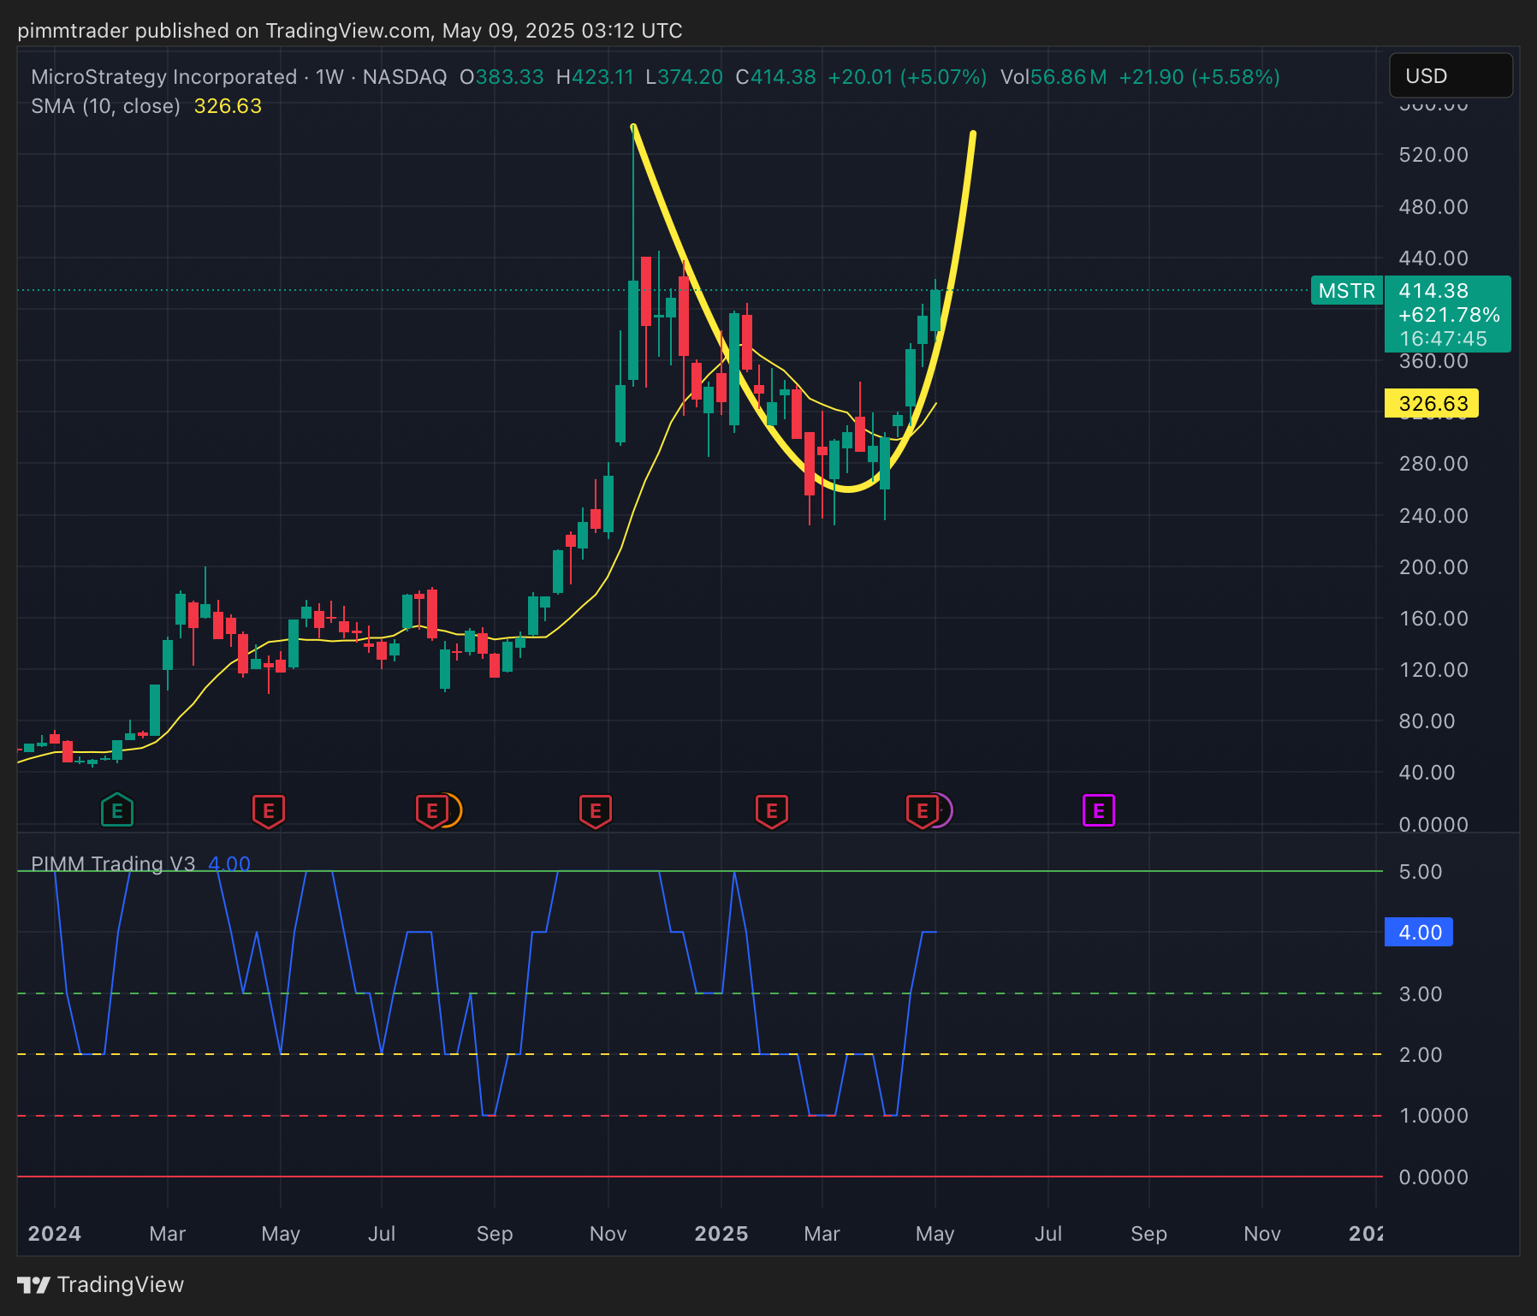Screen dimensions: 1537x1316
Task: Click the 1.0000 indicator axis label
Action: tap(1433, 1116)
